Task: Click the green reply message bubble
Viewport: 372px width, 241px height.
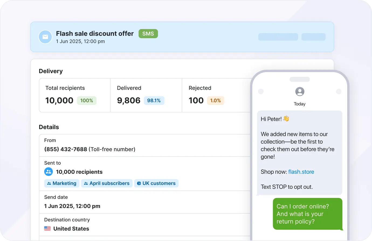Action: tap(307, 214)
